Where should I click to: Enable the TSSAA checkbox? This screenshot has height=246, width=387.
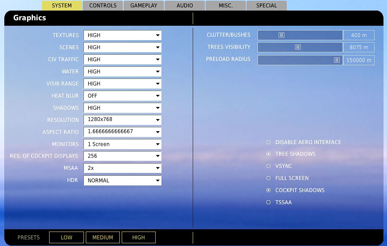(268, 202)
